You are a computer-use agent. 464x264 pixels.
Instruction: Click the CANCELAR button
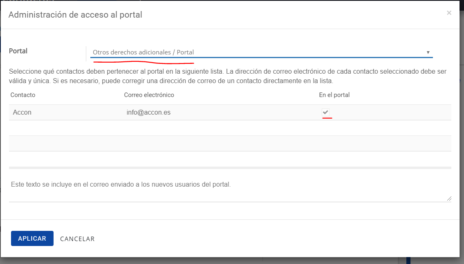77,239
